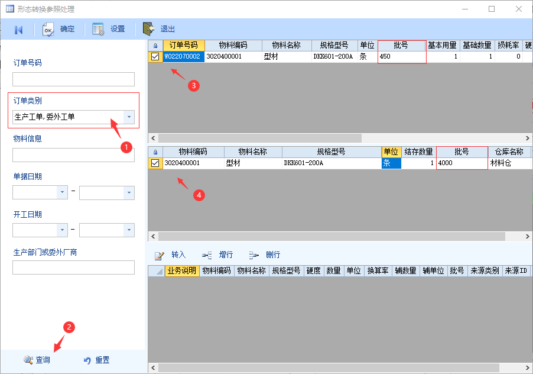Click 来源类别 column header

pyautogui.click(x=485, y=271)
